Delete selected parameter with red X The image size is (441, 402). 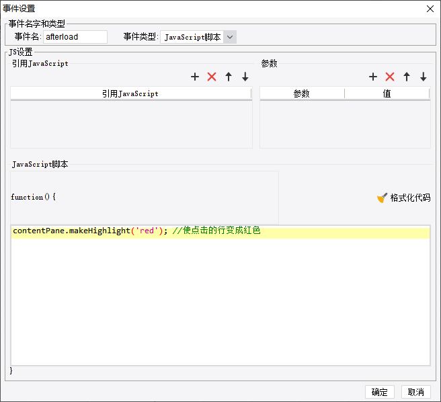tap(390, 77)
